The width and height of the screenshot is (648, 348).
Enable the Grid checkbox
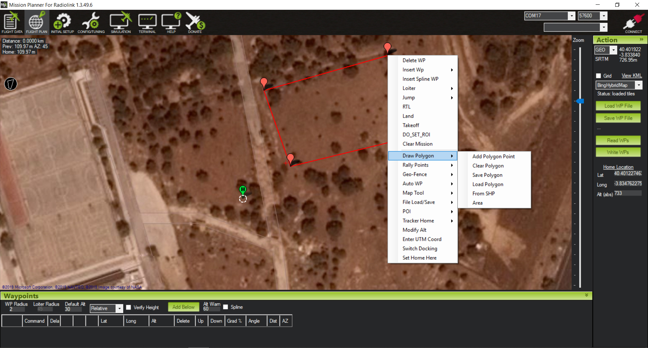[x=598, y=76]
